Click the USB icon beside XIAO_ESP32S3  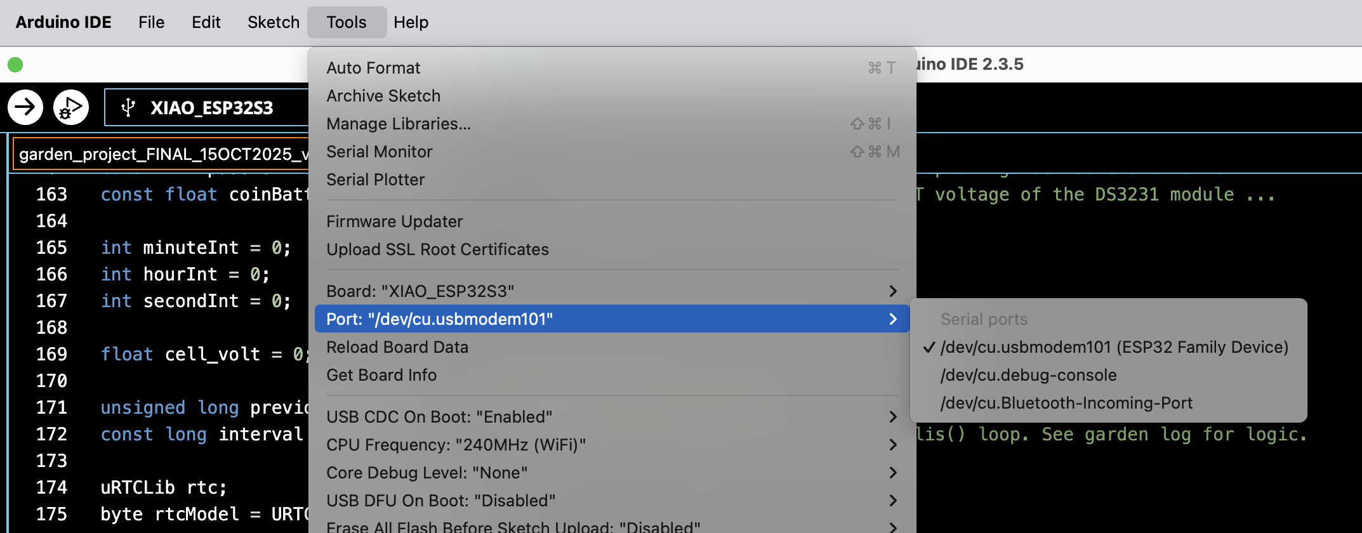coord(128,107)
